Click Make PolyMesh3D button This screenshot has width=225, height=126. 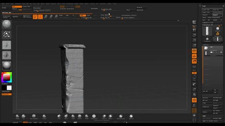click(x=215, y=17)
